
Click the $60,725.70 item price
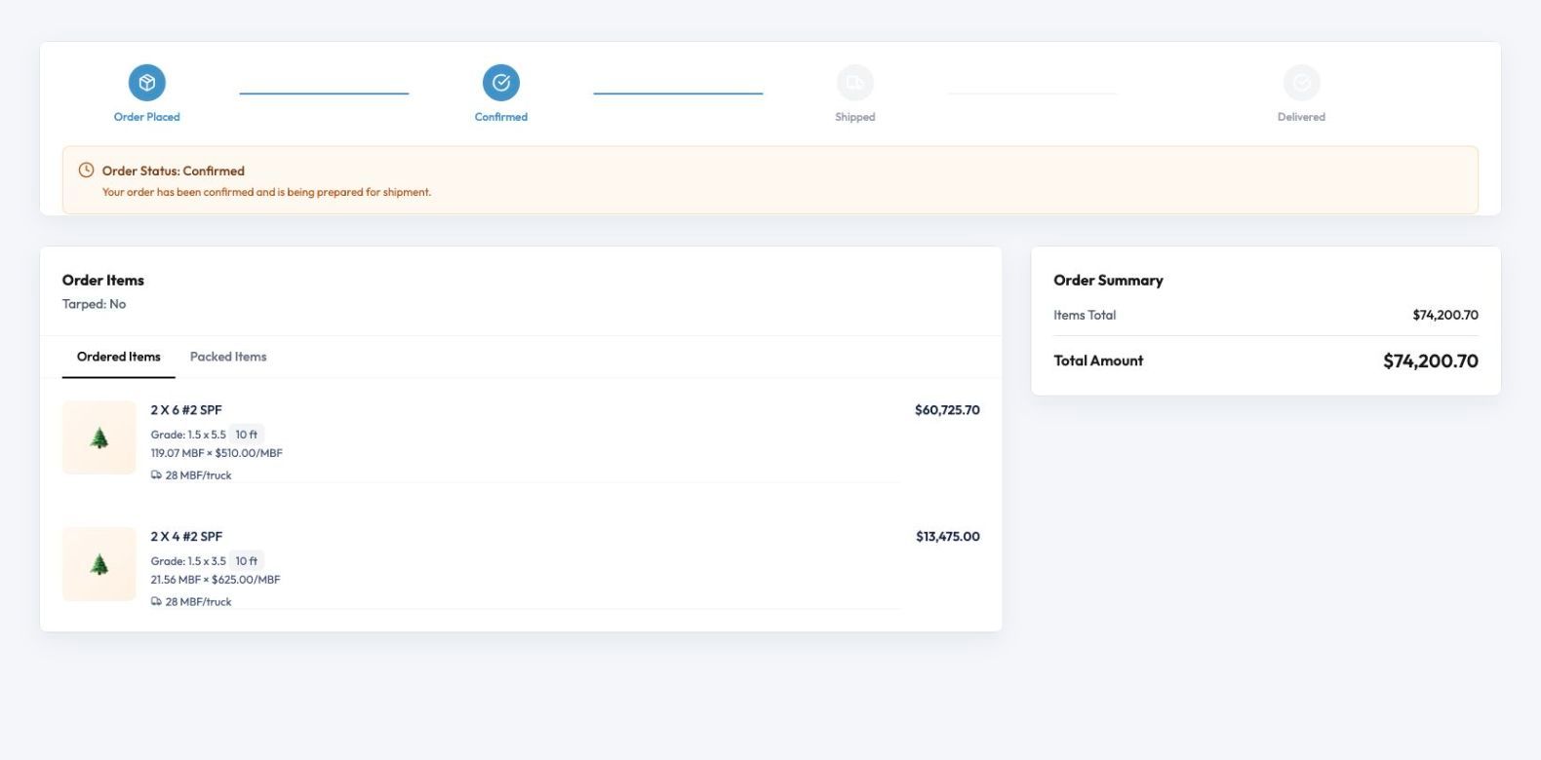tap(947, 410)
